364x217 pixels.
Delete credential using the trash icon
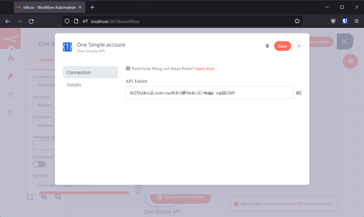pyautogui.click(x=267, y=46)
